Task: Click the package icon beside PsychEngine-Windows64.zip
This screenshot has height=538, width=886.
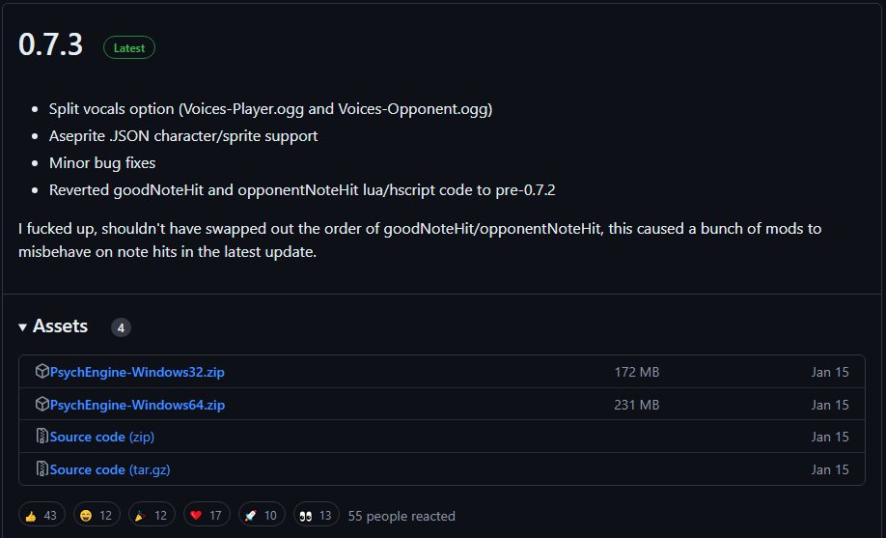Action: click(x=42, y=405)
